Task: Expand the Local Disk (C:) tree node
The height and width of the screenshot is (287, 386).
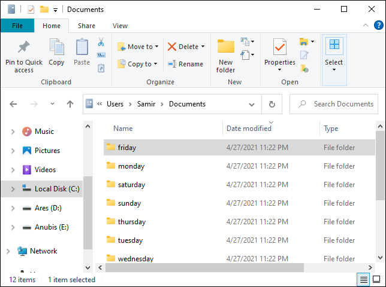Action: (x=13, y=189)
